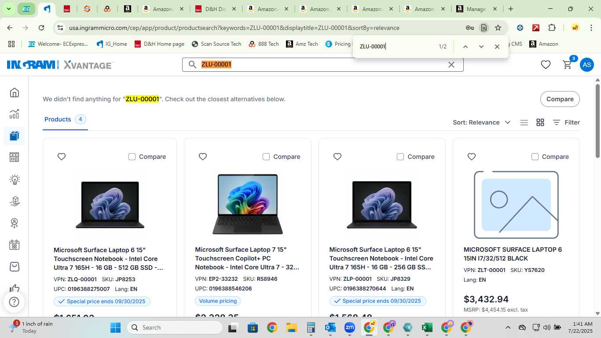Open the AS user profile avatar
The height and width of the screenshot is (338, 601).
[x=586, y=65]
